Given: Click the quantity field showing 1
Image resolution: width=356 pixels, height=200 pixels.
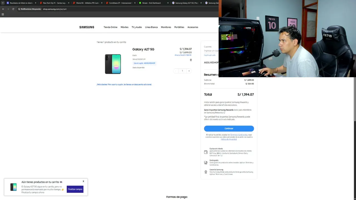Looking at the screenshot, I should point(182,71).
